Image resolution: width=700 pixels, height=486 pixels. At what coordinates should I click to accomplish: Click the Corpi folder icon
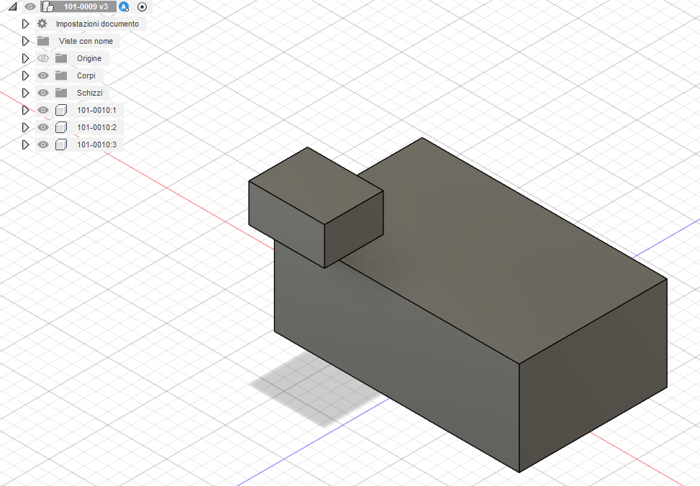[x=61, y=75]
